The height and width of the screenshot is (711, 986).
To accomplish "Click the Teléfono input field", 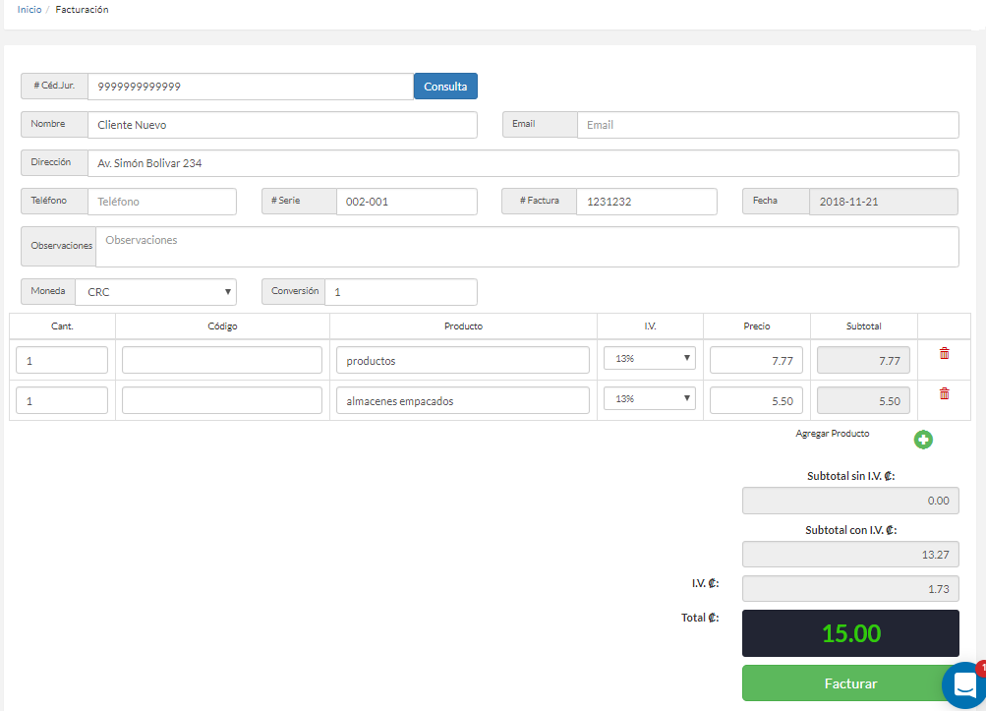I will [x=161, y=202].
